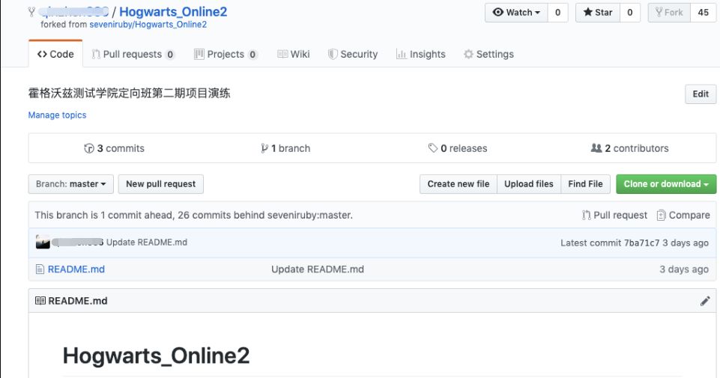This screenshot has height=378, width=720.
Task: Open the watchers count 0
Action: tap(558, 13)
